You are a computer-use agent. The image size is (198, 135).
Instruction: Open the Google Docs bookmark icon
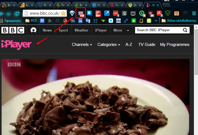(x=42, y=21)
